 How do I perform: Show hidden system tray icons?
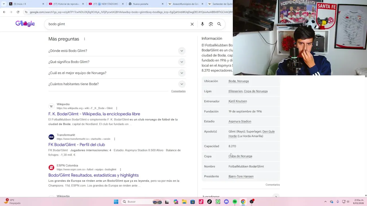[325, 202]
